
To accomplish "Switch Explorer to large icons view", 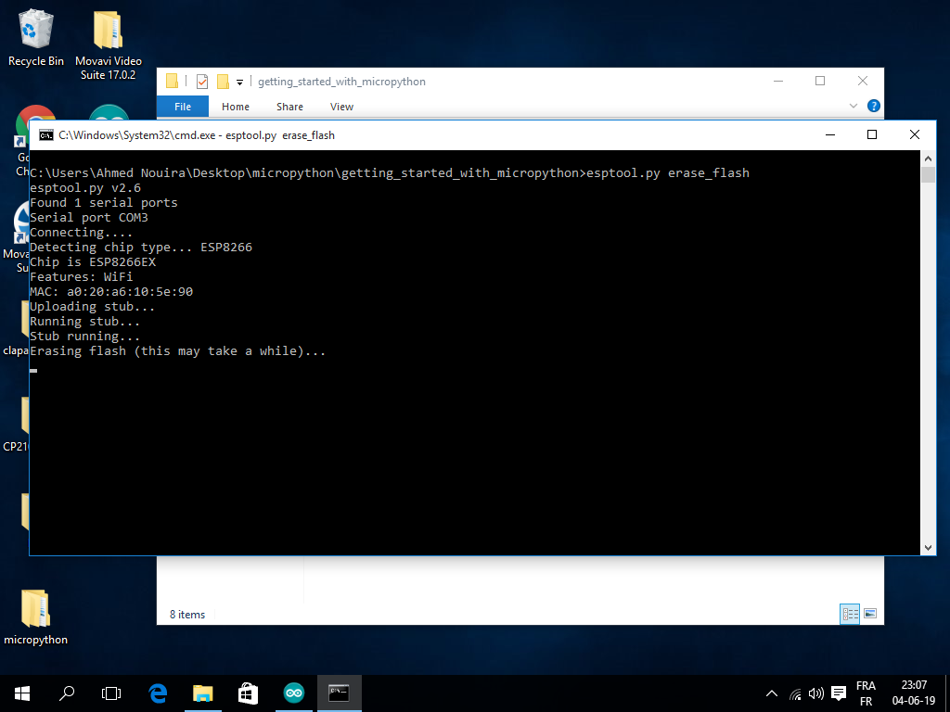I will 870,614.
